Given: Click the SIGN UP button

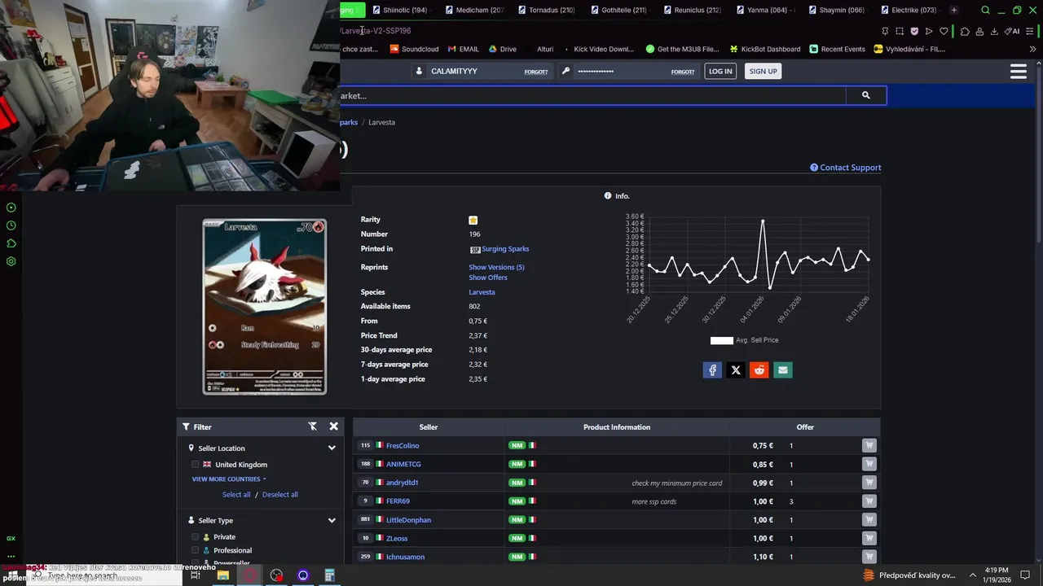Looking at the screenshot, I should 763,72.
